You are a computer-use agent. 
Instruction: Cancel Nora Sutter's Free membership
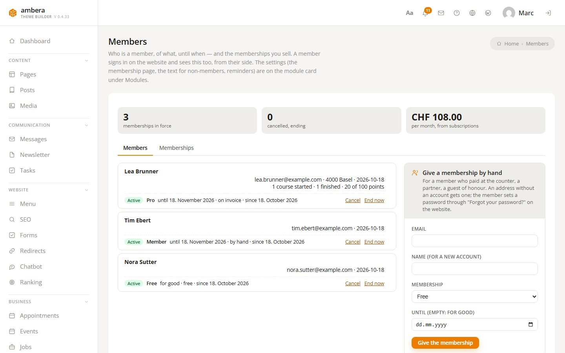pos(353,283)
